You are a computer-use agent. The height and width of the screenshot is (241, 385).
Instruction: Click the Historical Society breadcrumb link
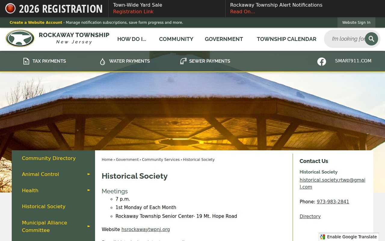point(199,160)
